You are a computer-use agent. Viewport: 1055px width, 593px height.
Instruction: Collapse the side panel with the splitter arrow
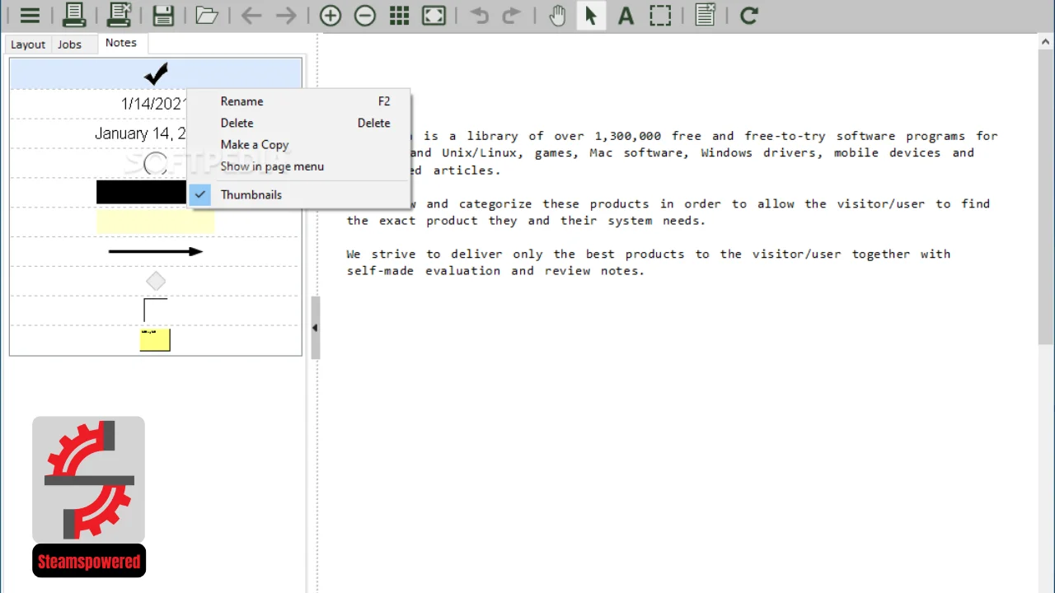click(x=314, y=328)
